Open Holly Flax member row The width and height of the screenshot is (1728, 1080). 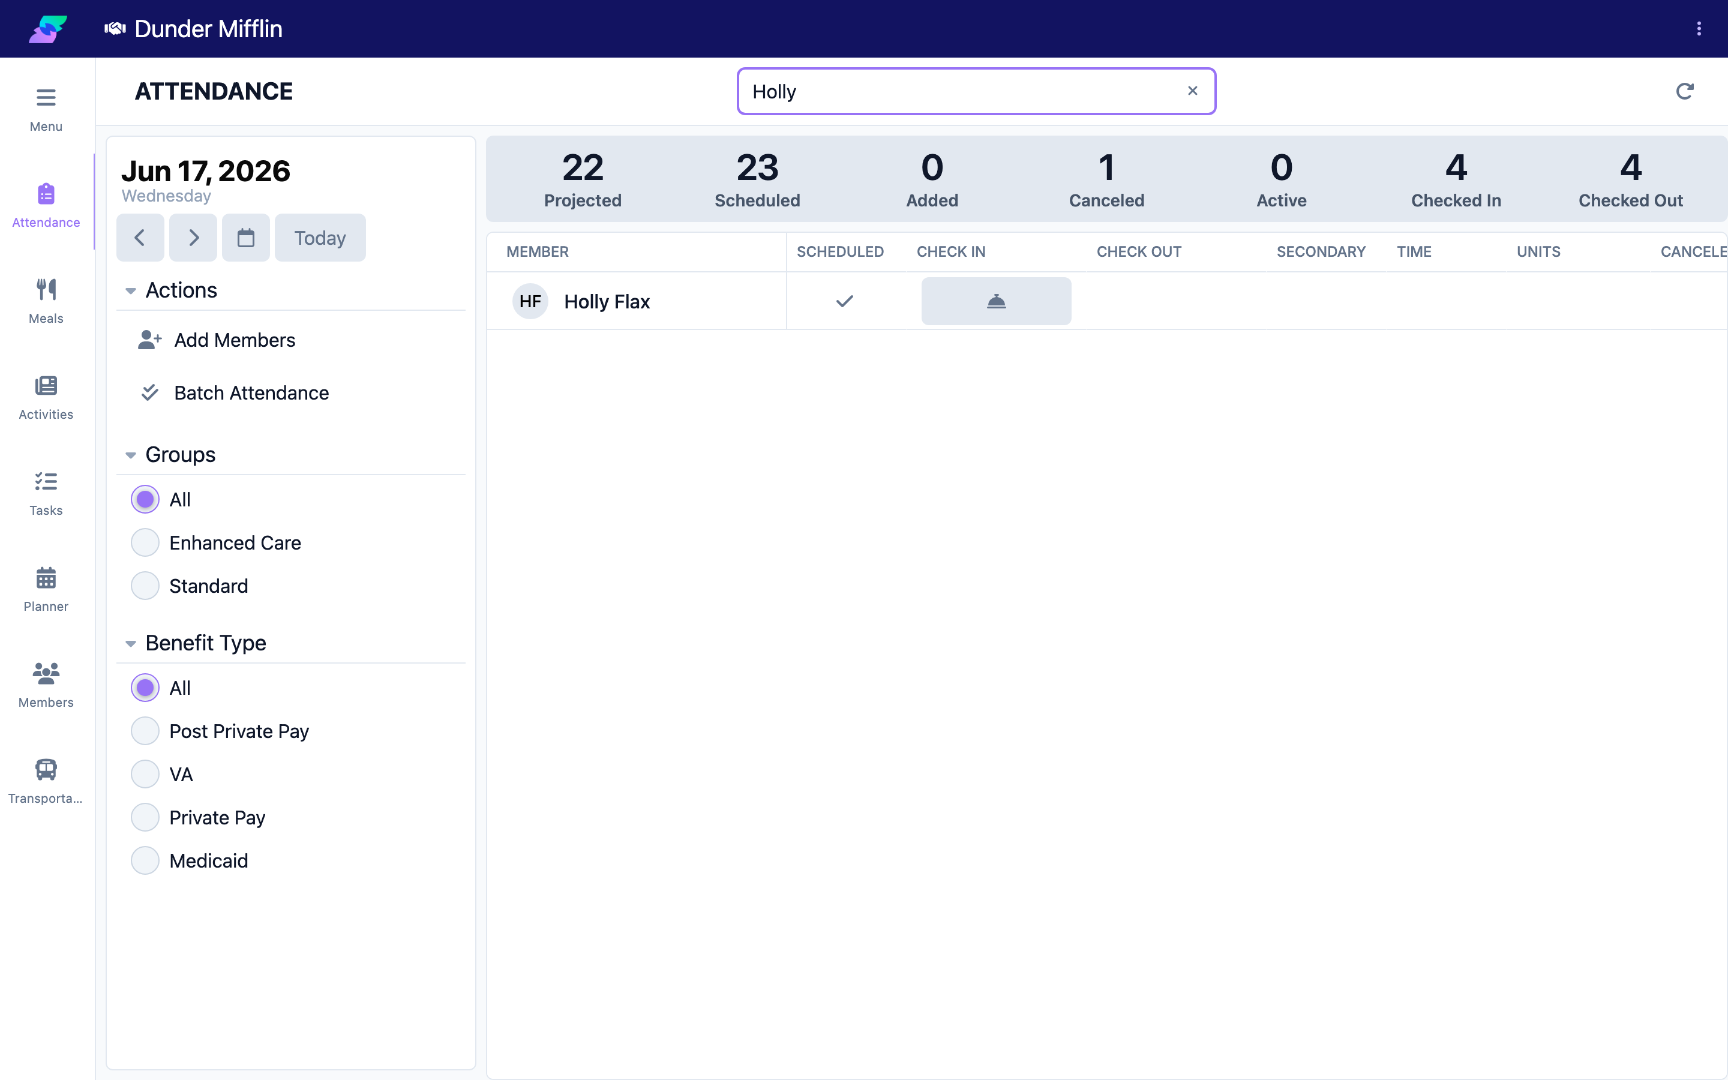1107,301
